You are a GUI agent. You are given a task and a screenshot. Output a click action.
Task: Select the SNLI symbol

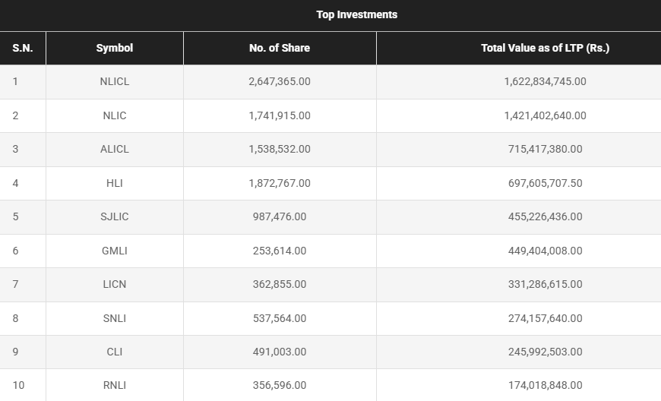(114, 318)
